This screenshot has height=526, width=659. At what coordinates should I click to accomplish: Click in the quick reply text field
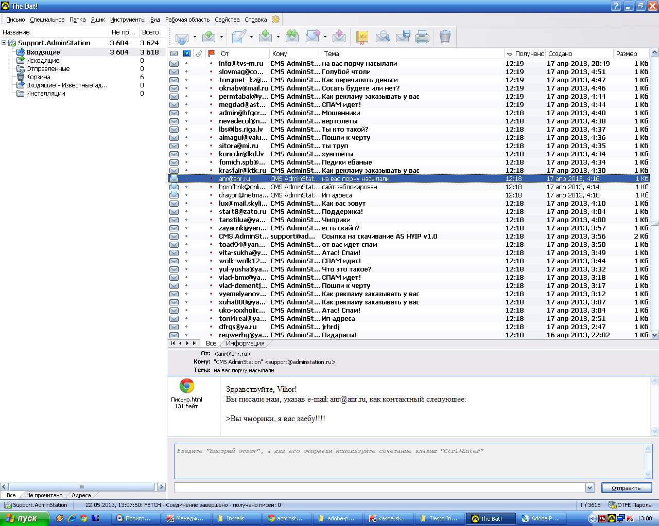(409, 461)
